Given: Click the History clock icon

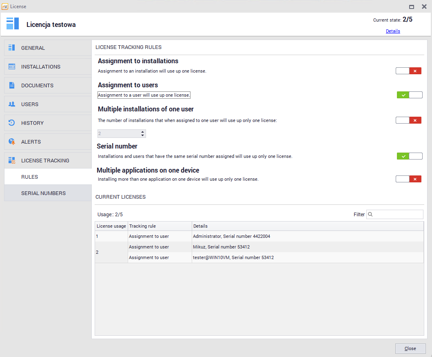Looking at the screenshot, I should point(12,123).
